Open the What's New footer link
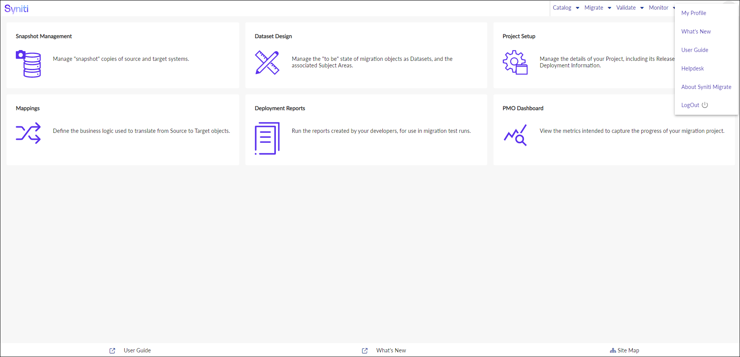The height and width of the screenshot is (357, 740). coord(391,350)
